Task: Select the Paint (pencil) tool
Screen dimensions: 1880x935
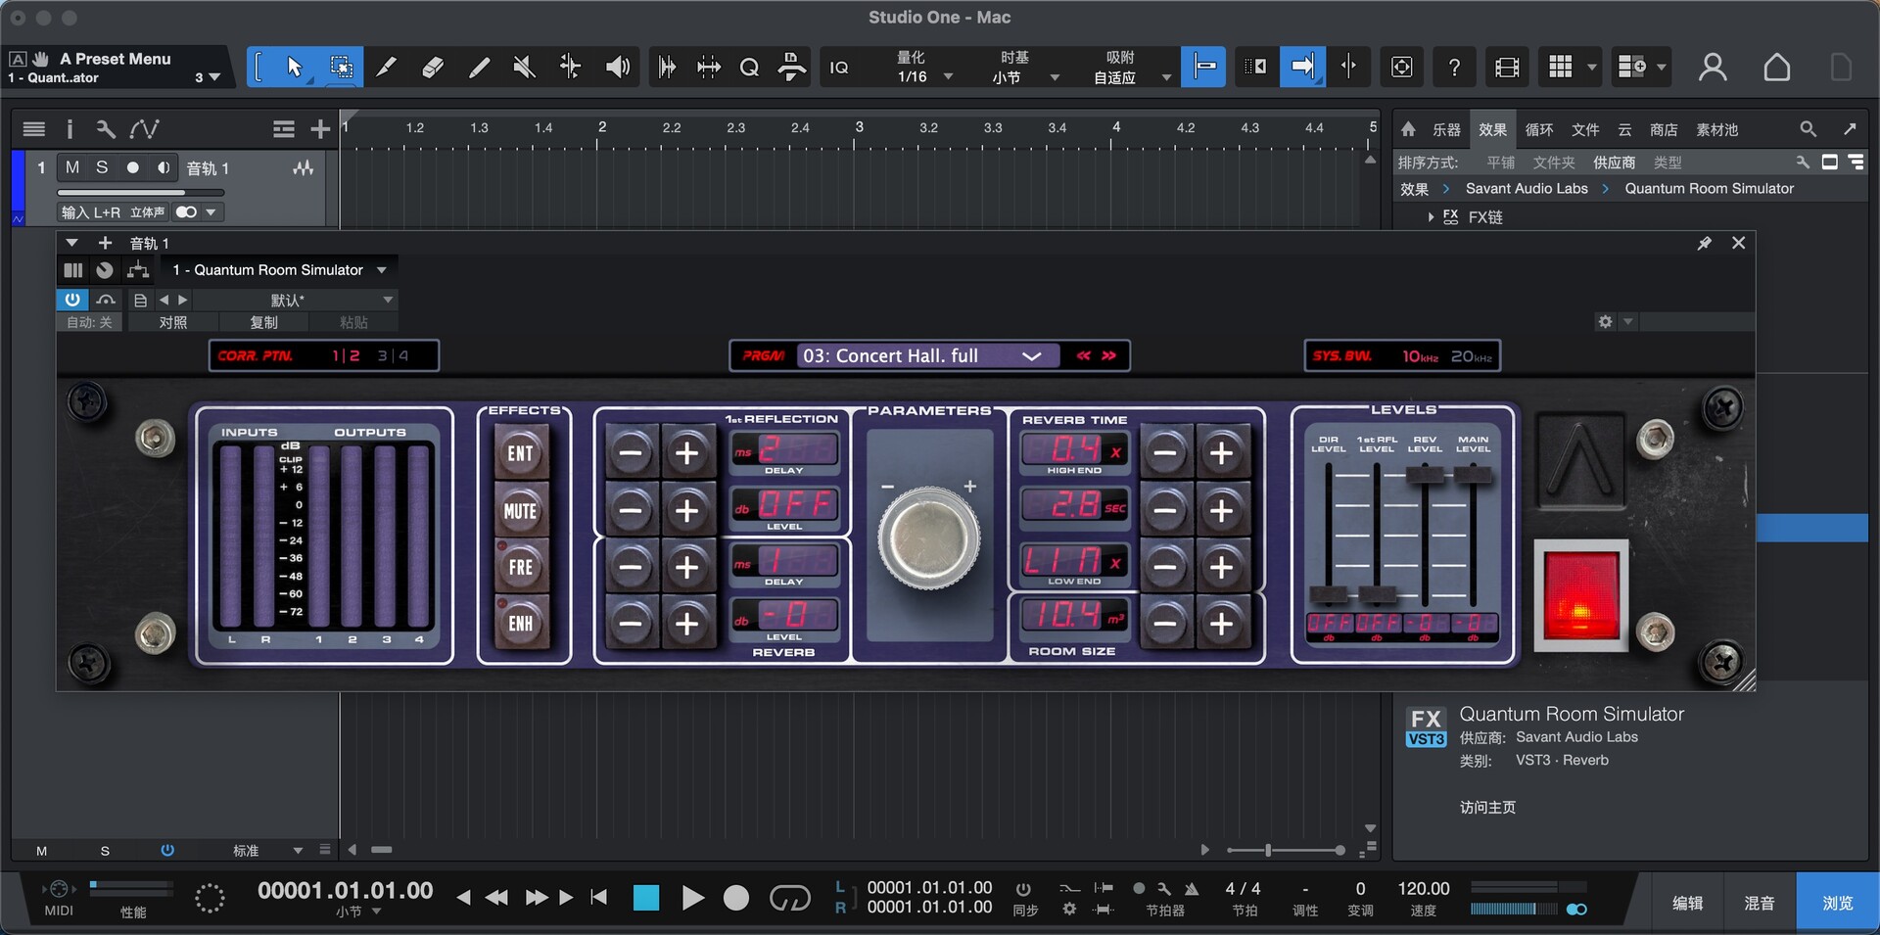Action: coord(479,67)
